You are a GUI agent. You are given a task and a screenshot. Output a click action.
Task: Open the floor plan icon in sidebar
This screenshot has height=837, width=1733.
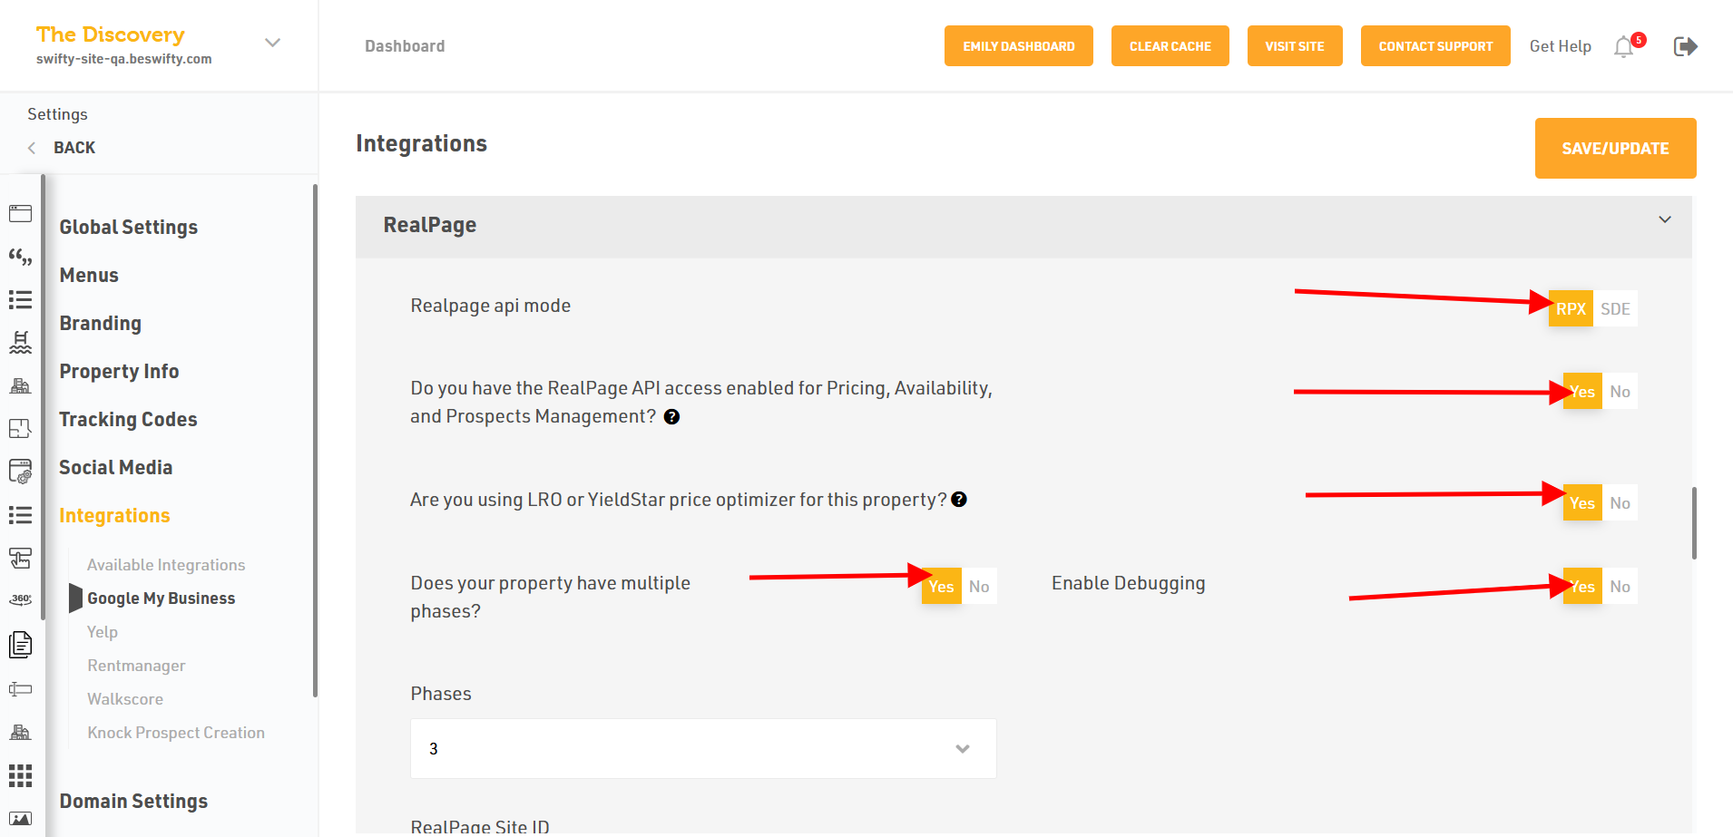coord(20,428)
